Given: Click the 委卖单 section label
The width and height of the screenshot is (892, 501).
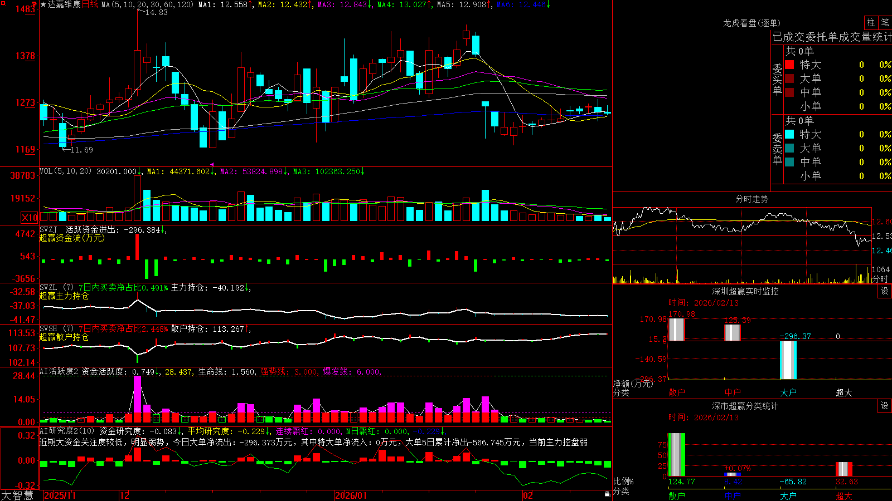Looking at the screenshot, I should tap(777, 148).
